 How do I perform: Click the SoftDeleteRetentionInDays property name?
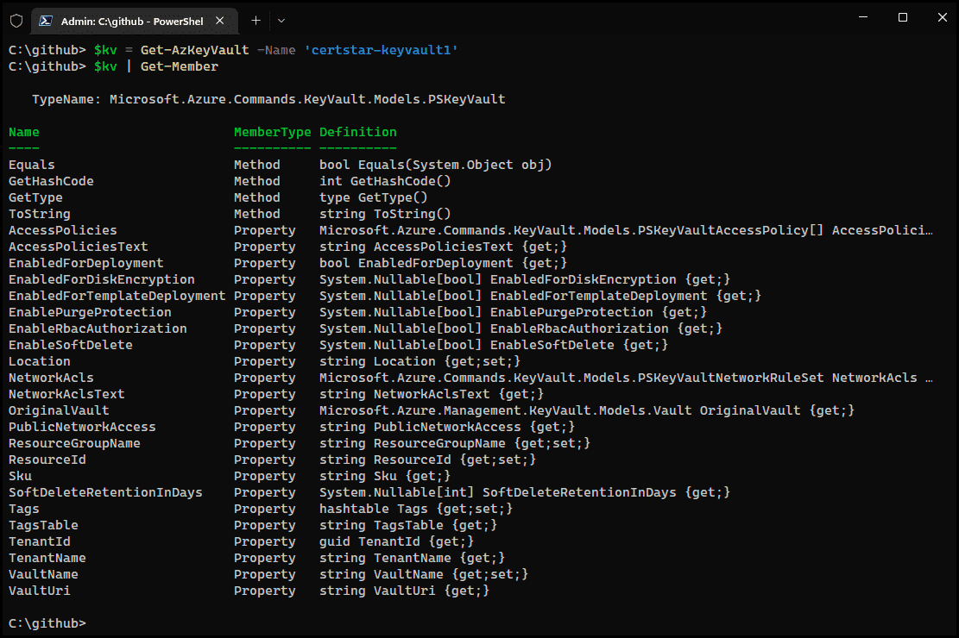(105, 492)
